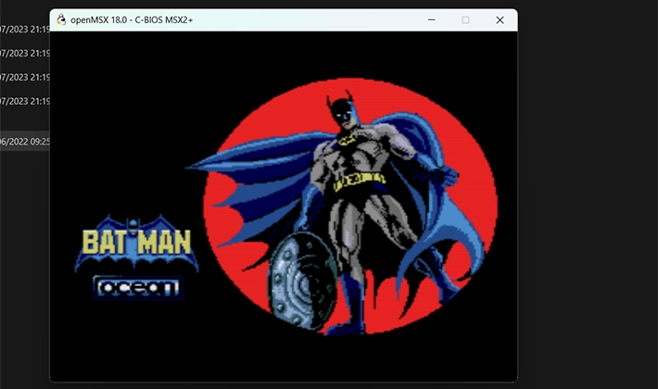
Task: Click the Ocean publisher logo
Action: tap(138, 287)
